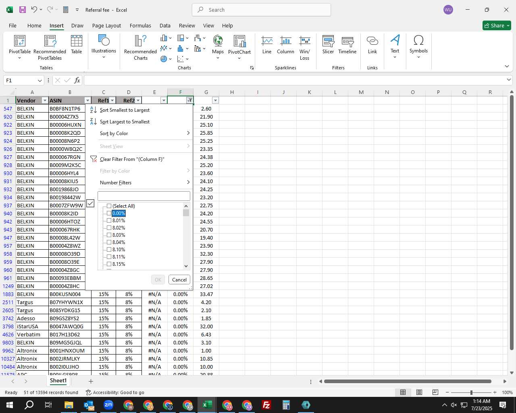This screenshot has height=413, width=516.
Task: Click the zoom in plus button
Action: point(495,392)
